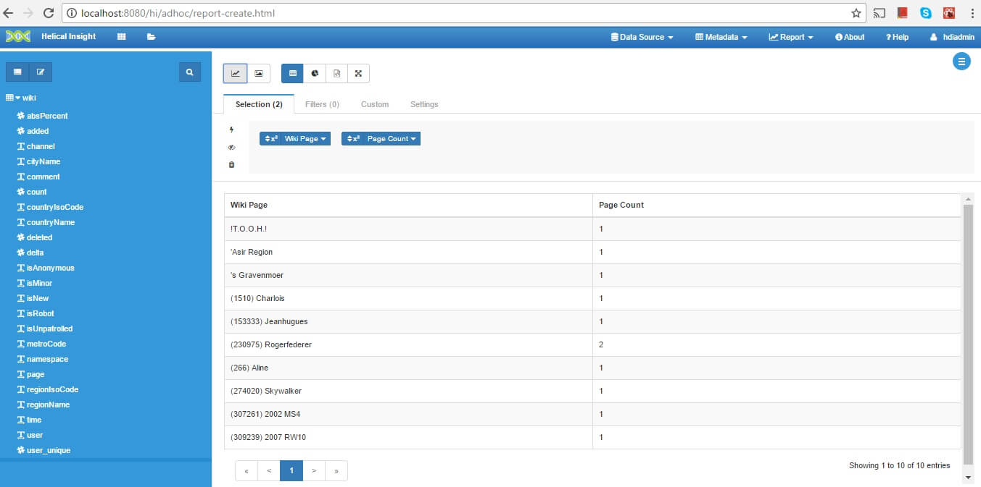Image resolution: width=981 pixels, height=487 pixels.
Task: Click the 's Gravenmoer cell
Action: coord(408,275)
